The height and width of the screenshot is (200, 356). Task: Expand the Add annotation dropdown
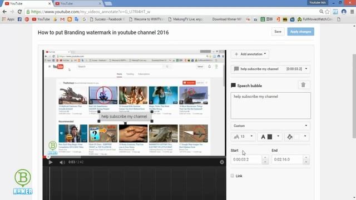250,54
